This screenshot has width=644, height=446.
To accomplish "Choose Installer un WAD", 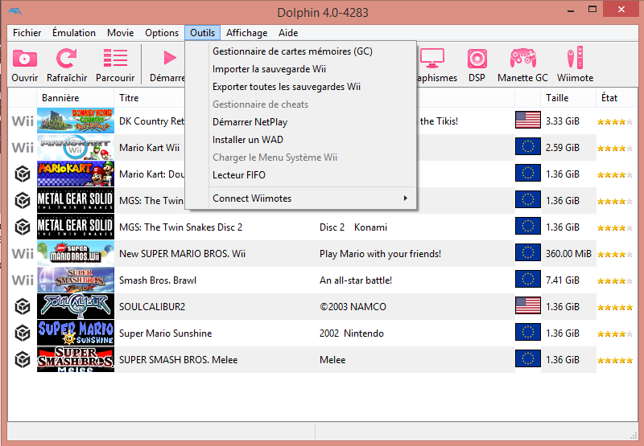I will coord(300,140).
